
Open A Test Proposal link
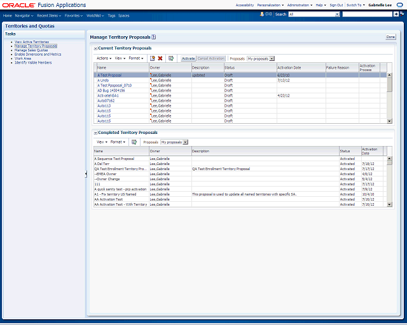pyautogui.click(x=109, y=75)
